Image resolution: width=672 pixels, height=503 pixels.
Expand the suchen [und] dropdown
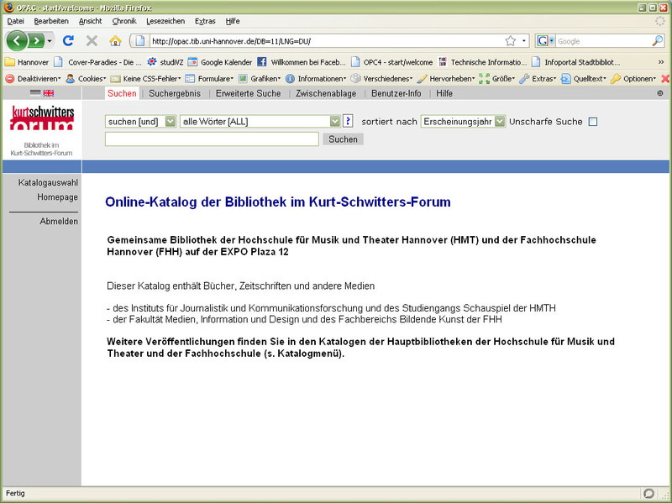[140, 122]
